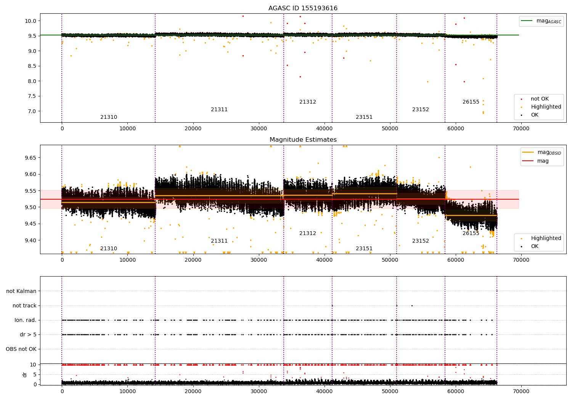This screenshot has width=572, height=400.
Task: Click the 8.5 y-tick of top plot
Action: [33, 66]
